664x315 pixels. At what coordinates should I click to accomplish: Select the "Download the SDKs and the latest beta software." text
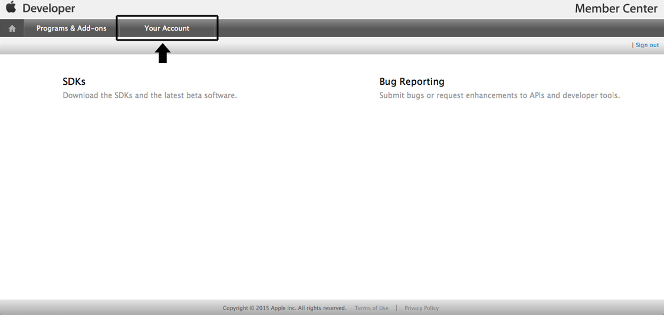point(150,95)
